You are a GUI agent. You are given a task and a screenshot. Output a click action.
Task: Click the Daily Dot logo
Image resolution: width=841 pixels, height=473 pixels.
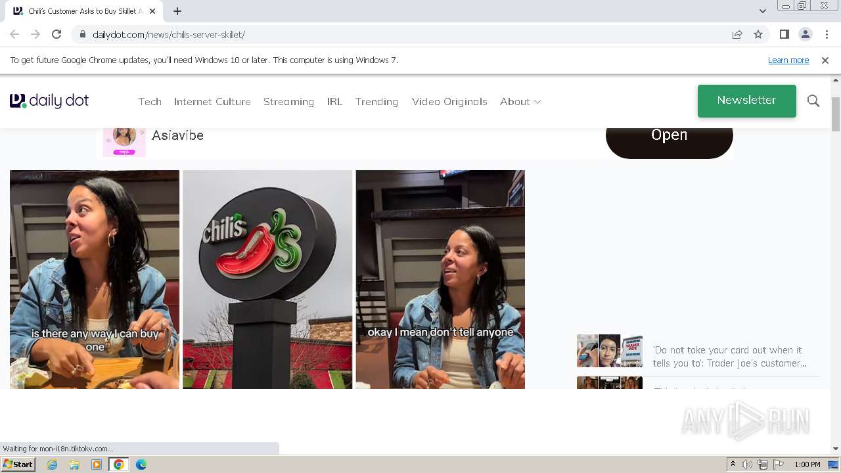[49, 101]
